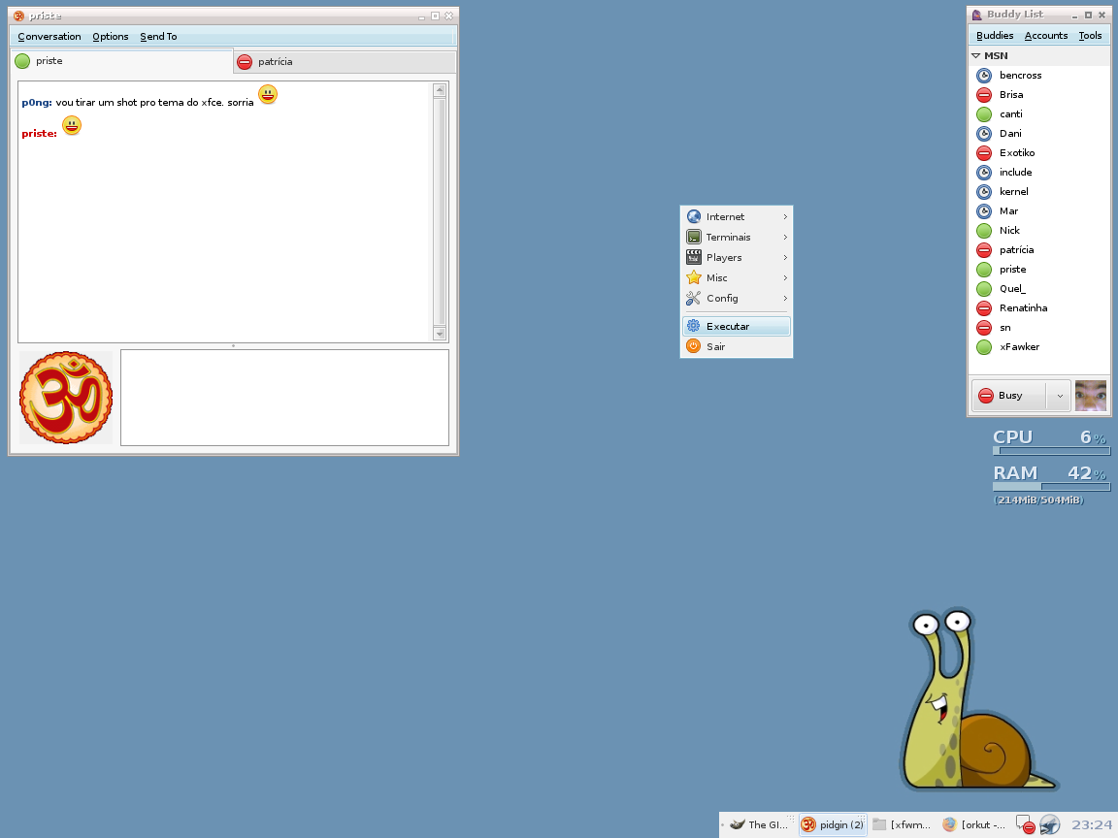Viewport: 1118px width, 838px height.
Task: Click the busy icon next to Renatinha
Action: pos(984,307)
